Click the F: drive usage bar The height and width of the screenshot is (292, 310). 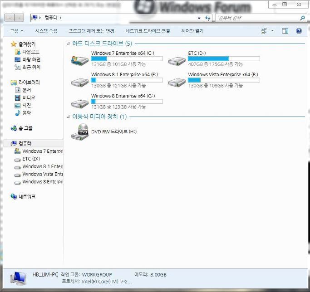(x=224, y=80)
